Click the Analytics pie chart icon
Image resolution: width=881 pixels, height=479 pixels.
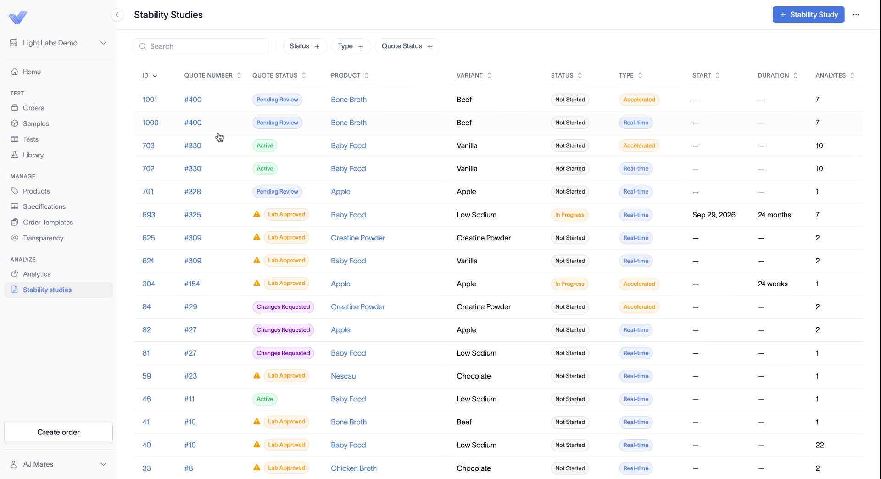(15, 274)
